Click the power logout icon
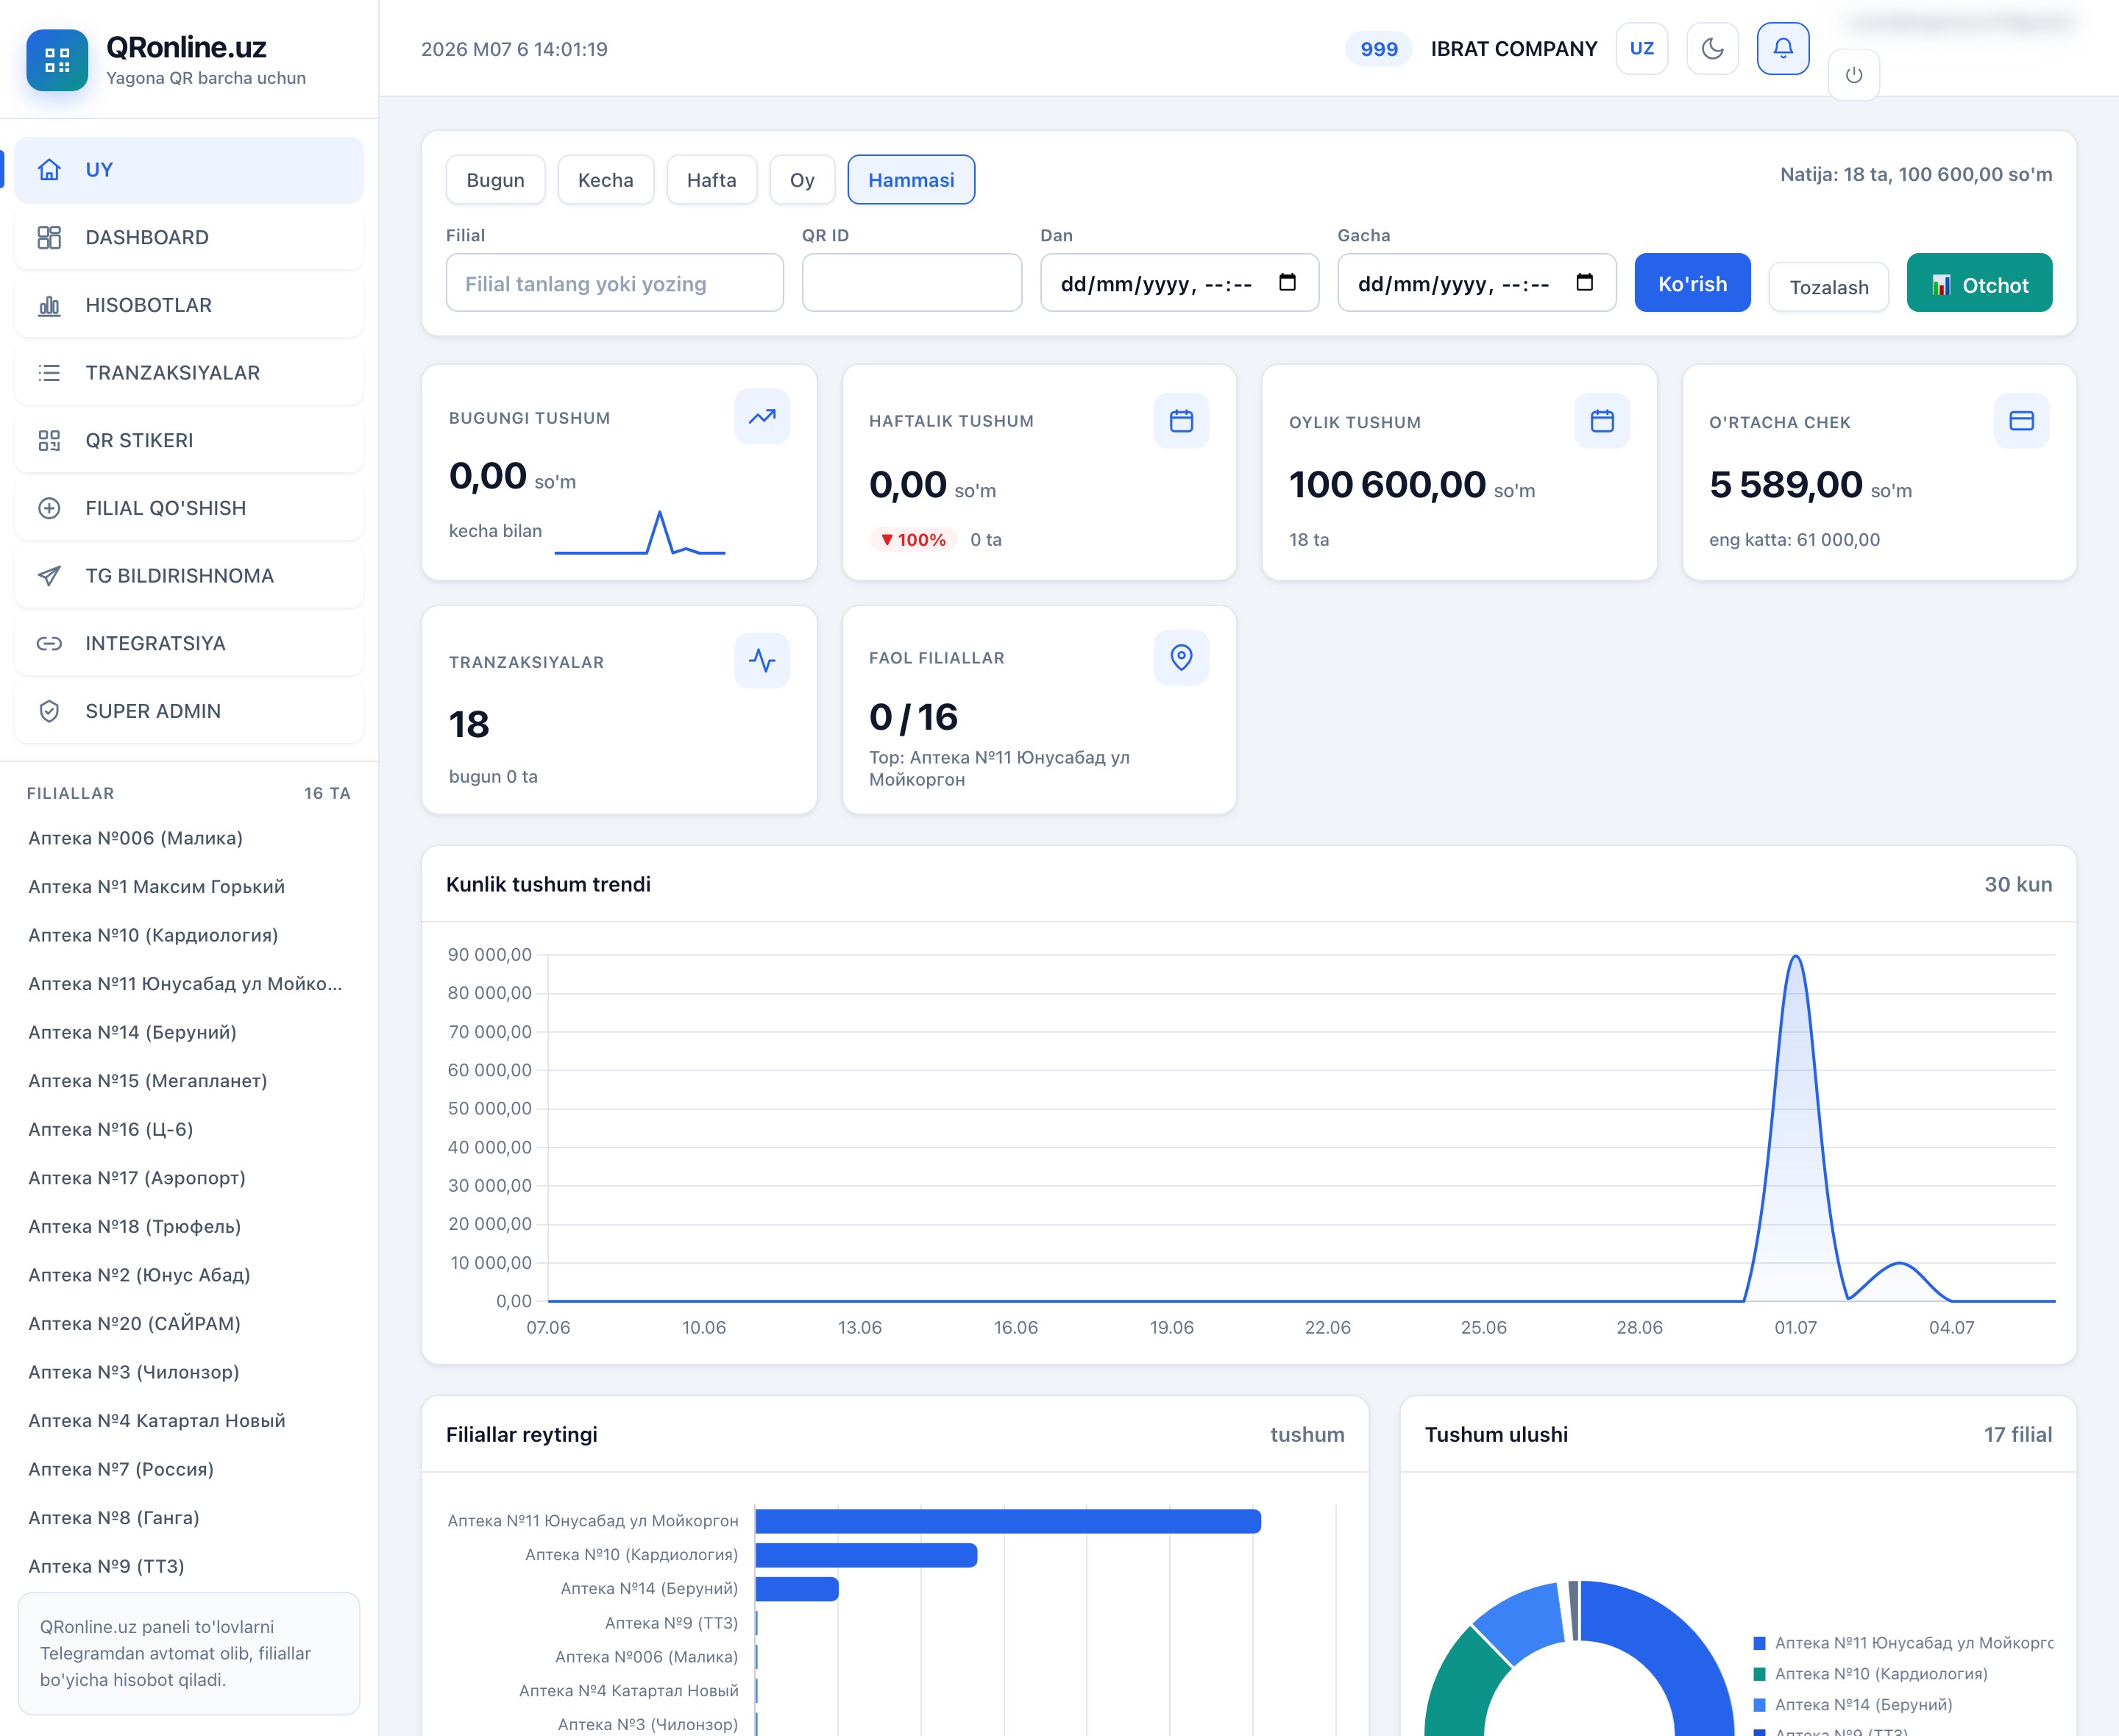Image resolution: width=2119 pixels, height=1736 pixels. pos(1854,75)
